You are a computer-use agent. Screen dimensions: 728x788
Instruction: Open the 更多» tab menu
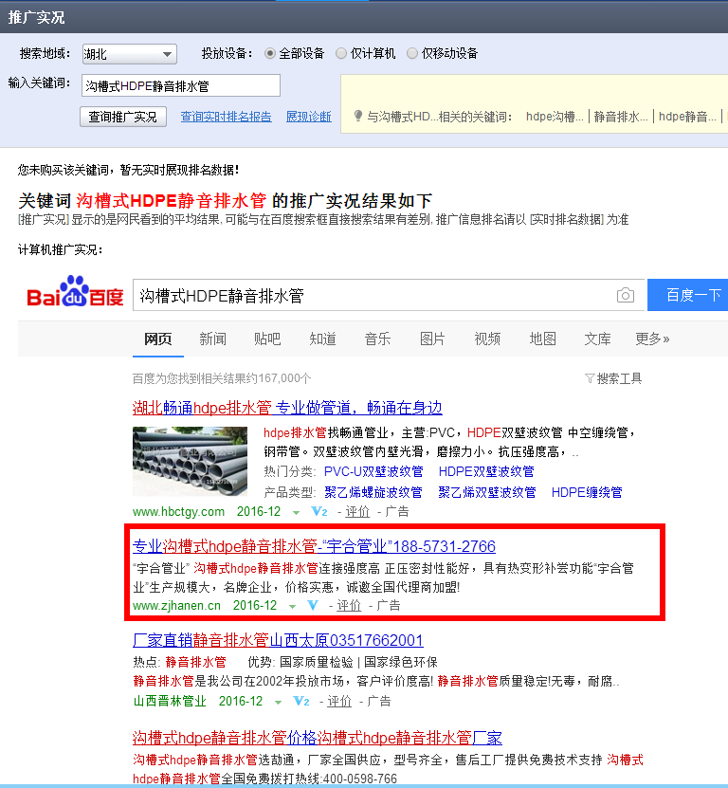tap(652, 339)
